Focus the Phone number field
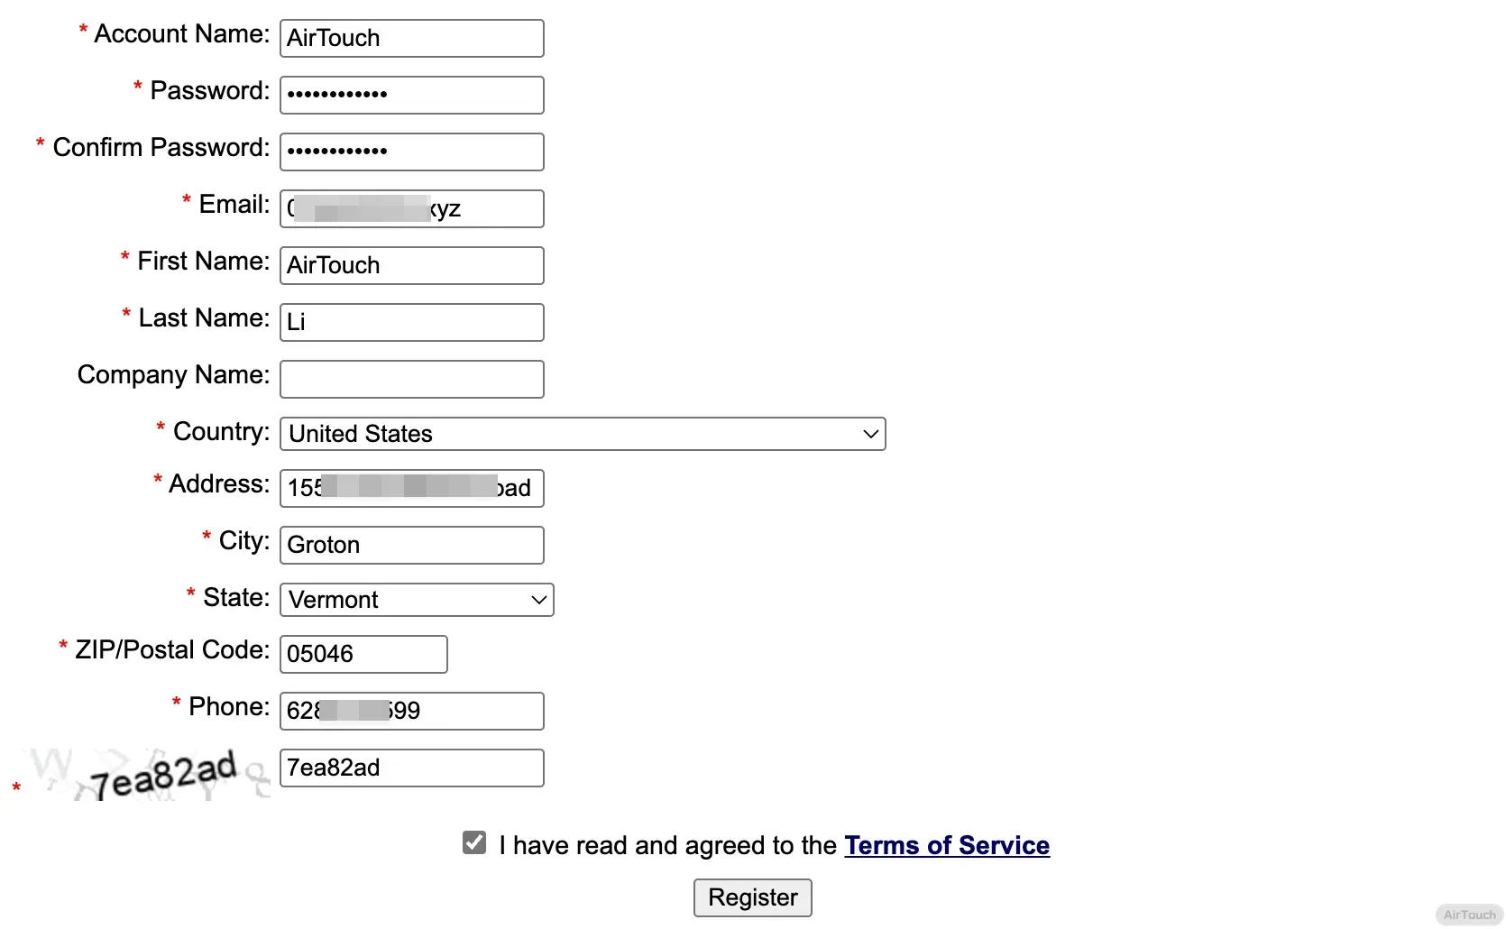Image resolution: width=1506 pixels, height=929 pixels. click(411, 711)
